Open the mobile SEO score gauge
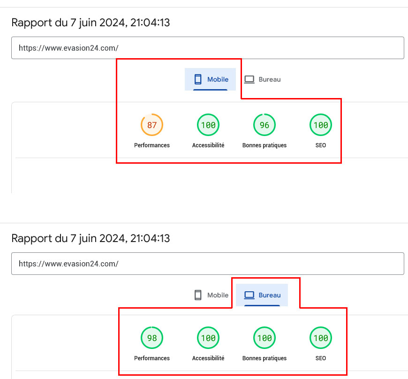408x379 pixels. [321, 125]
